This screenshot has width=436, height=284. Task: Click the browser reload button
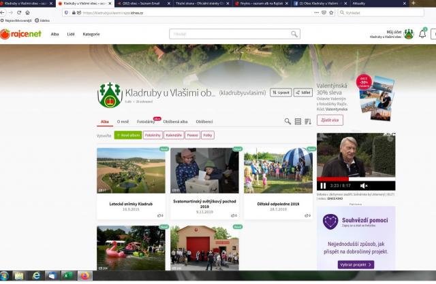[x=19, y=12]
